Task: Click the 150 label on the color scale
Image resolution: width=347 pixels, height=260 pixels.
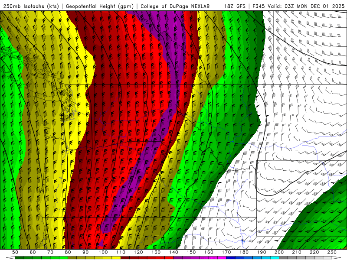Action: [191, 252]
